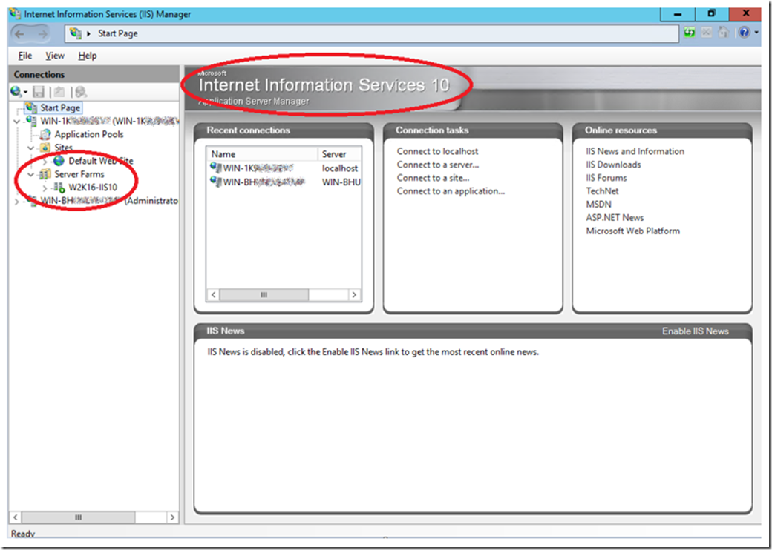772x550 pixels.
Task: Open the File menu
Action: click(x=24, y=56)
